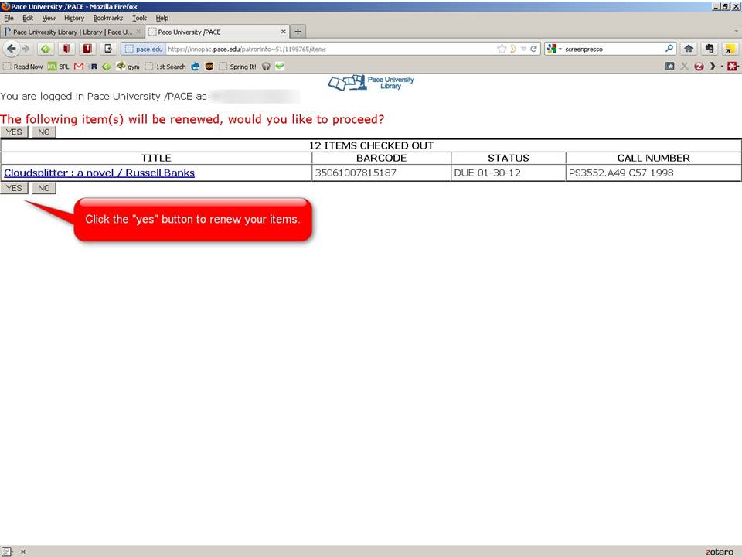Click the red Zotero Z icon
The height and width of the screenshot is (557, 742).
(699, 67)
